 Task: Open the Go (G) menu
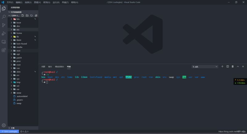pyautogui.click(x=47, y=2)
